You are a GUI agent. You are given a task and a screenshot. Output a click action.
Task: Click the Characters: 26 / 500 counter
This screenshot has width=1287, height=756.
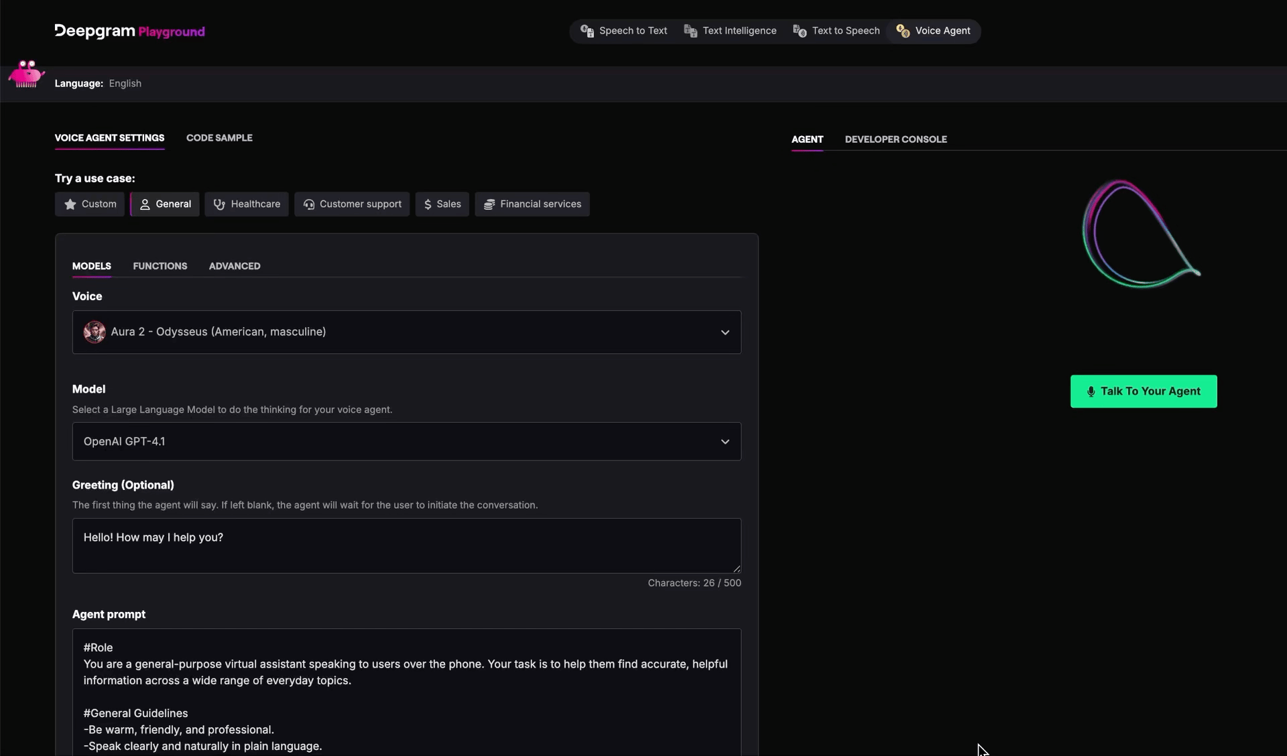[x=694, y=583]
